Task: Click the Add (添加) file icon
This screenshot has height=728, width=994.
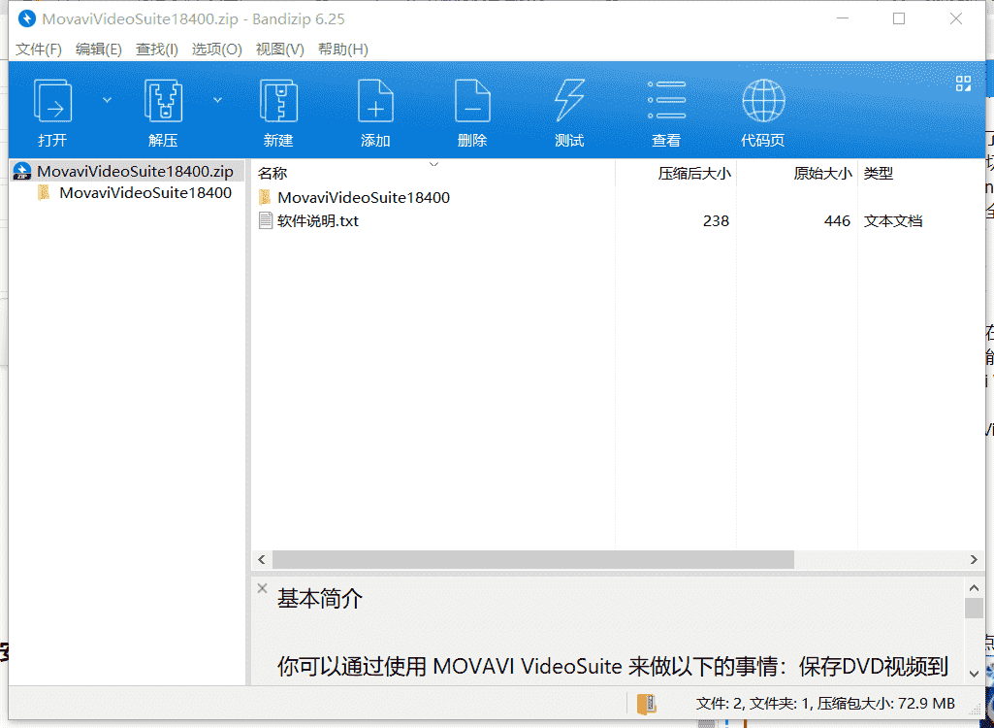Action: click(375, 100)
